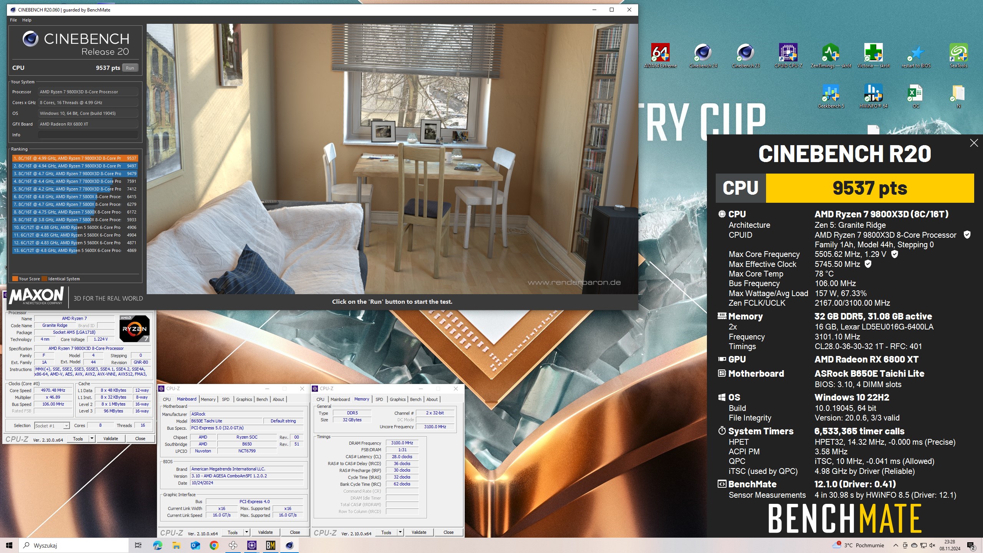Open the muted volume tray icon
The image size is (983, 553).
(x=932, y=545)
